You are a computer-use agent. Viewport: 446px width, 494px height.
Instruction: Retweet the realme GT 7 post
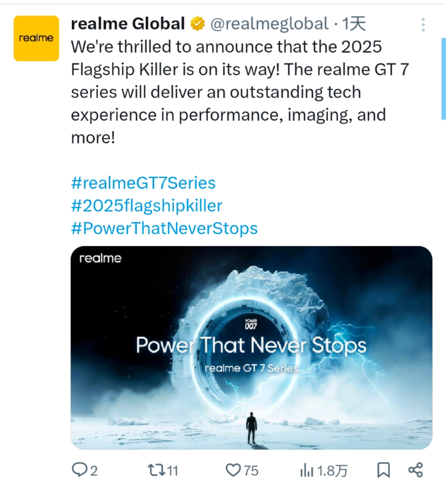pyautogui.click(x=157, y=470)
